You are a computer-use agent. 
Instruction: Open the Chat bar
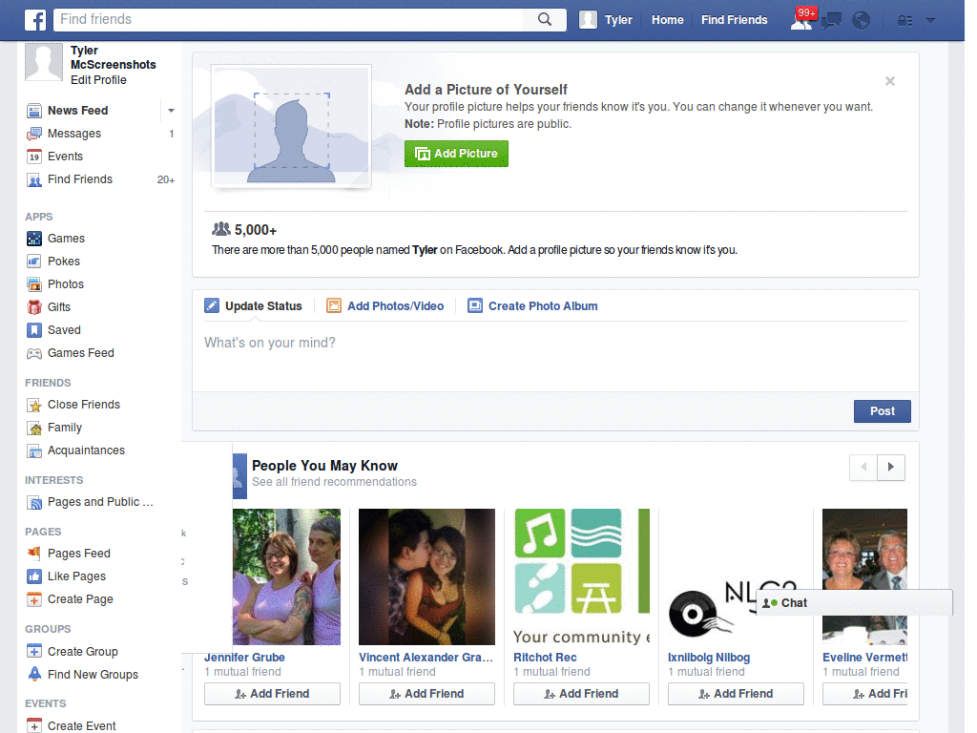[x=854, y=603]
